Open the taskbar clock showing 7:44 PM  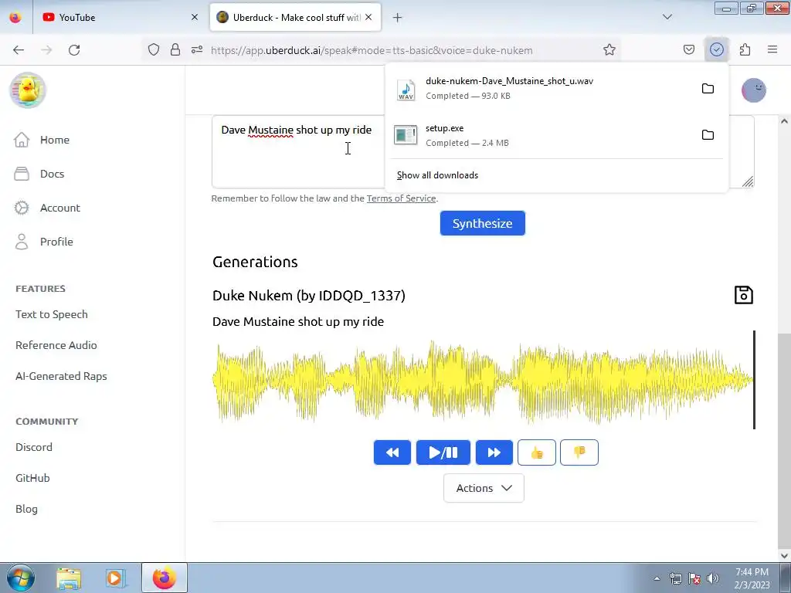pyautogui.click(x=752, y=578)
